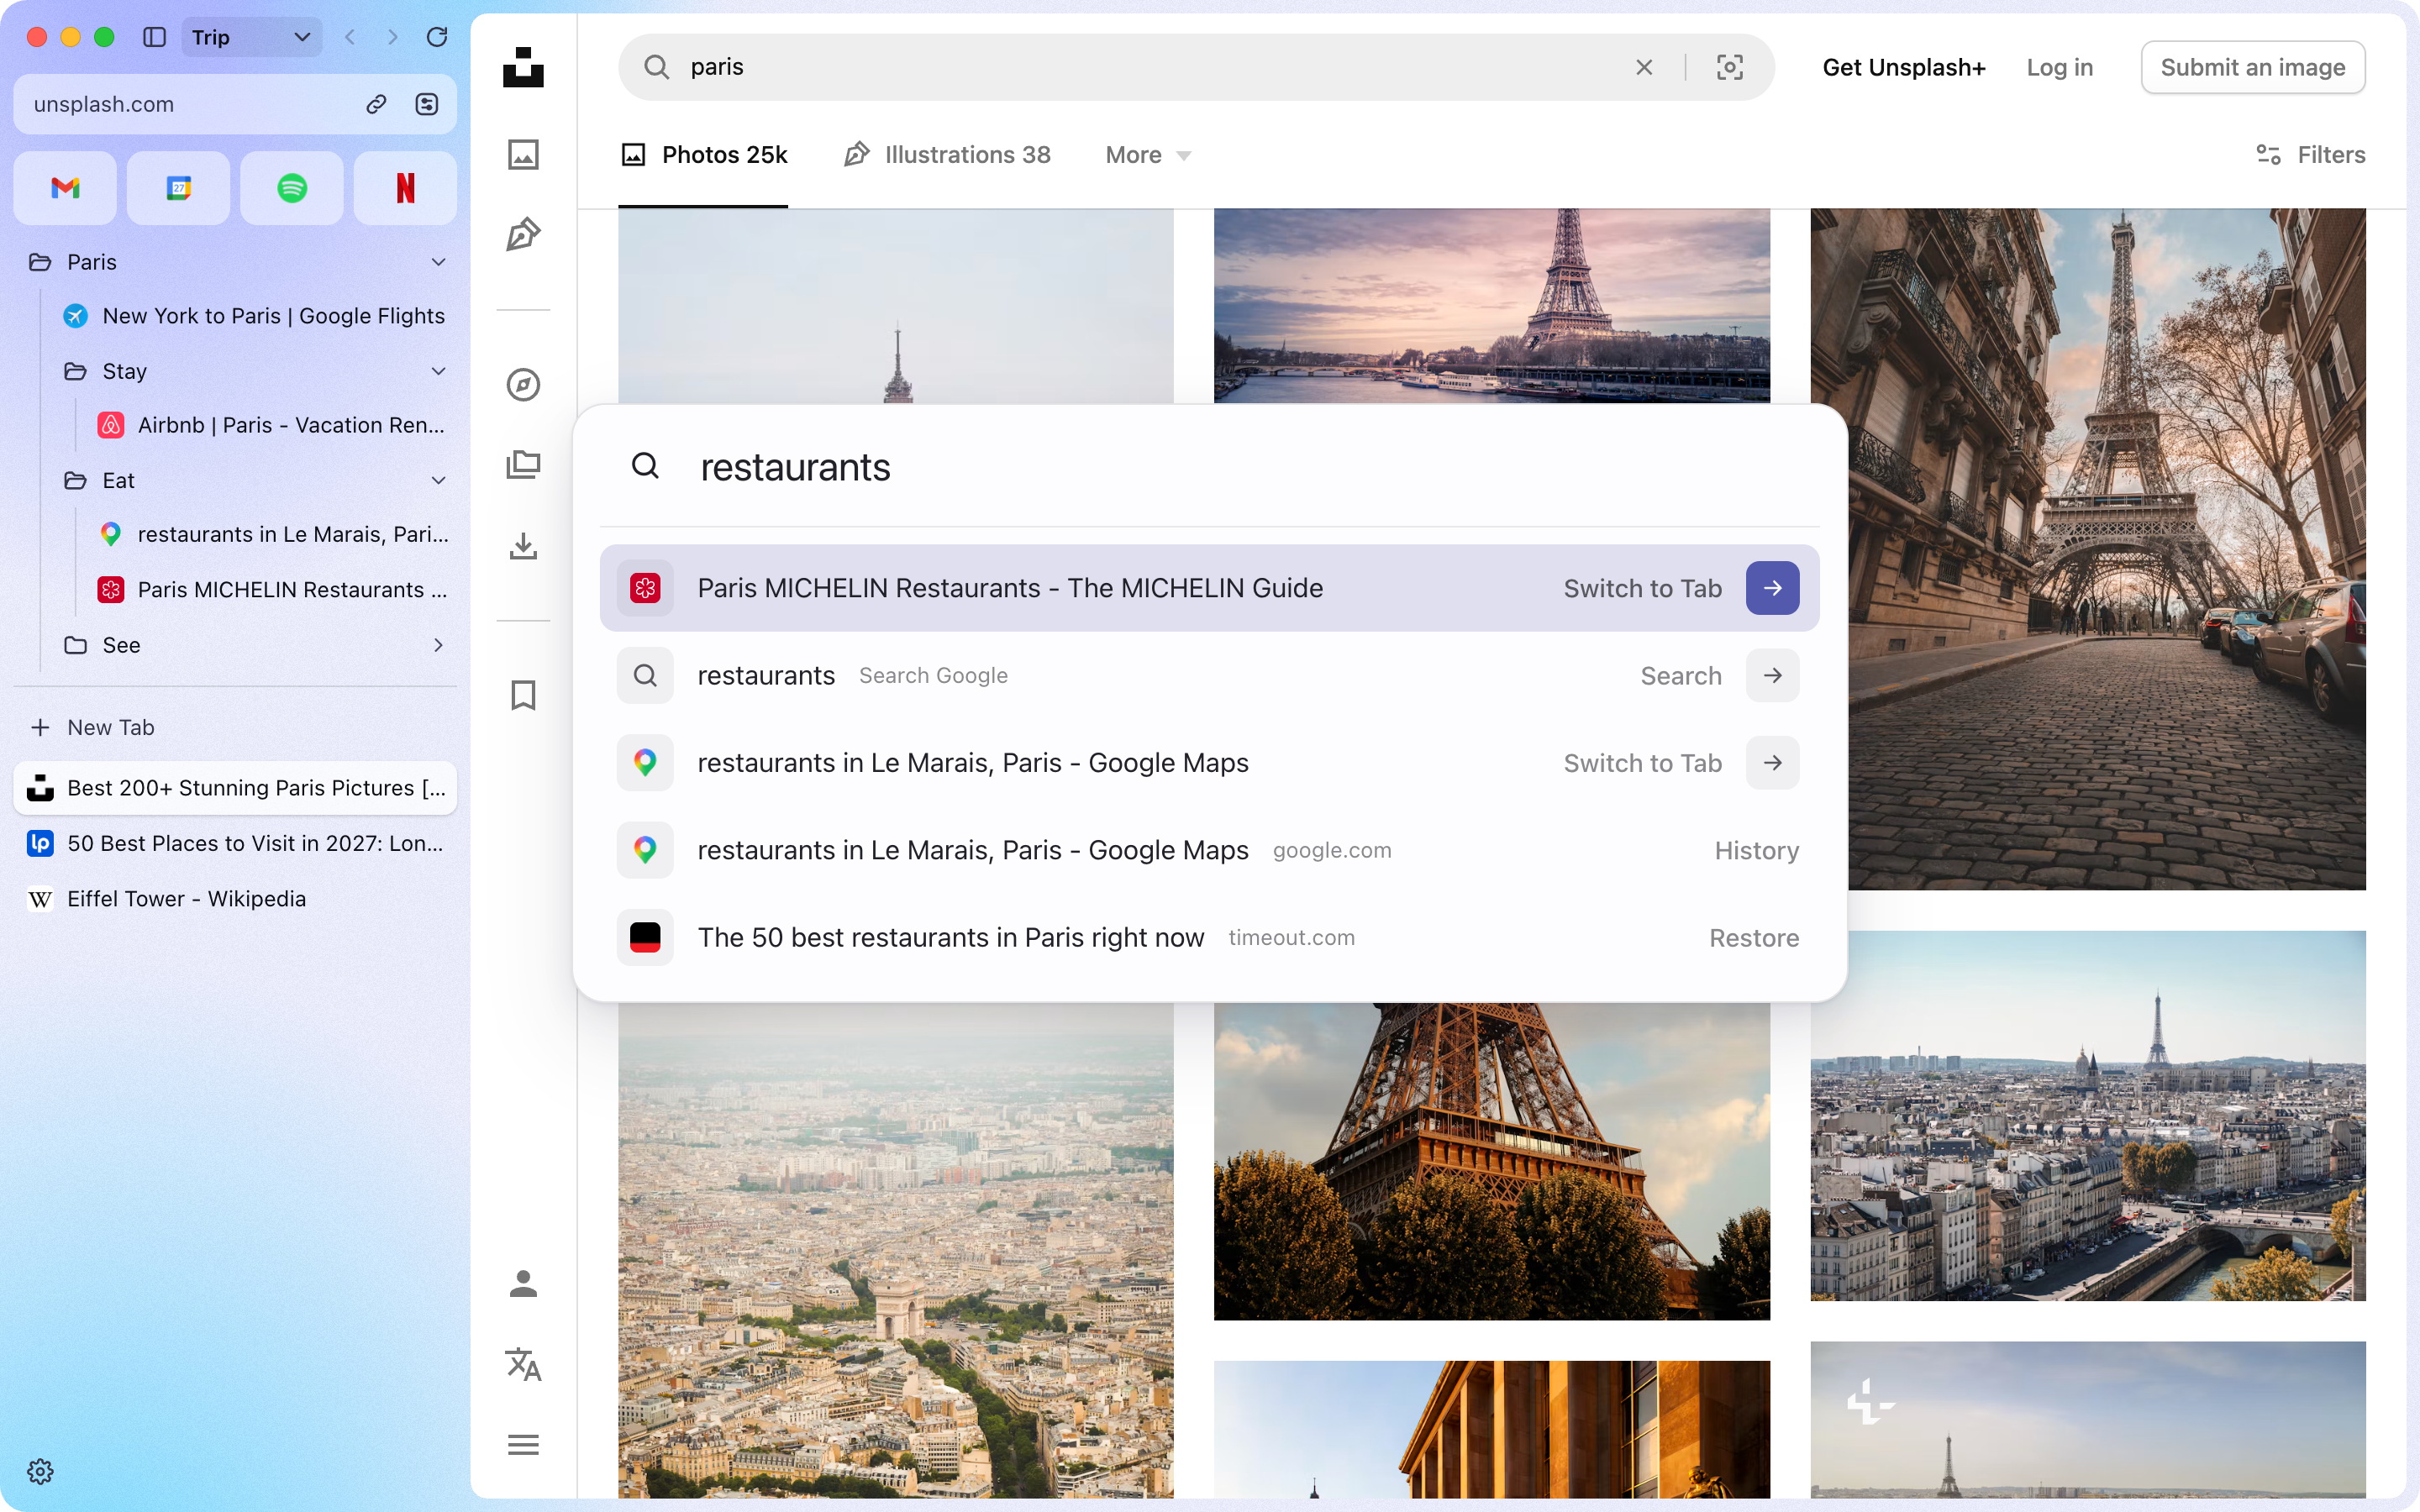The height and width of the screenshot is (1512, 2420).
Task: Open the Netflix pinned shortcut
Action: pyautogui.click(x=405, y=188)
